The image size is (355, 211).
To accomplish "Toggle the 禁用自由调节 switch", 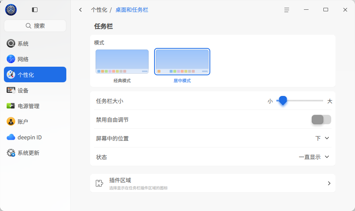I will pos(321,119).
